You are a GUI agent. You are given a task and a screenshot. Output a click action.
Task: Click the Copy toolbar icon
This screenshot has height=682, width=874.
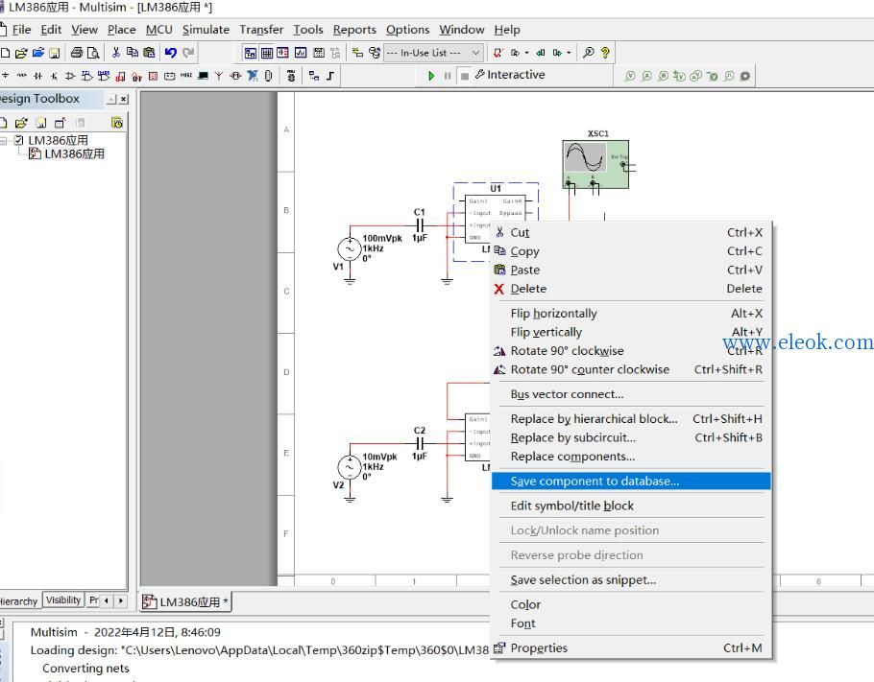133,53
